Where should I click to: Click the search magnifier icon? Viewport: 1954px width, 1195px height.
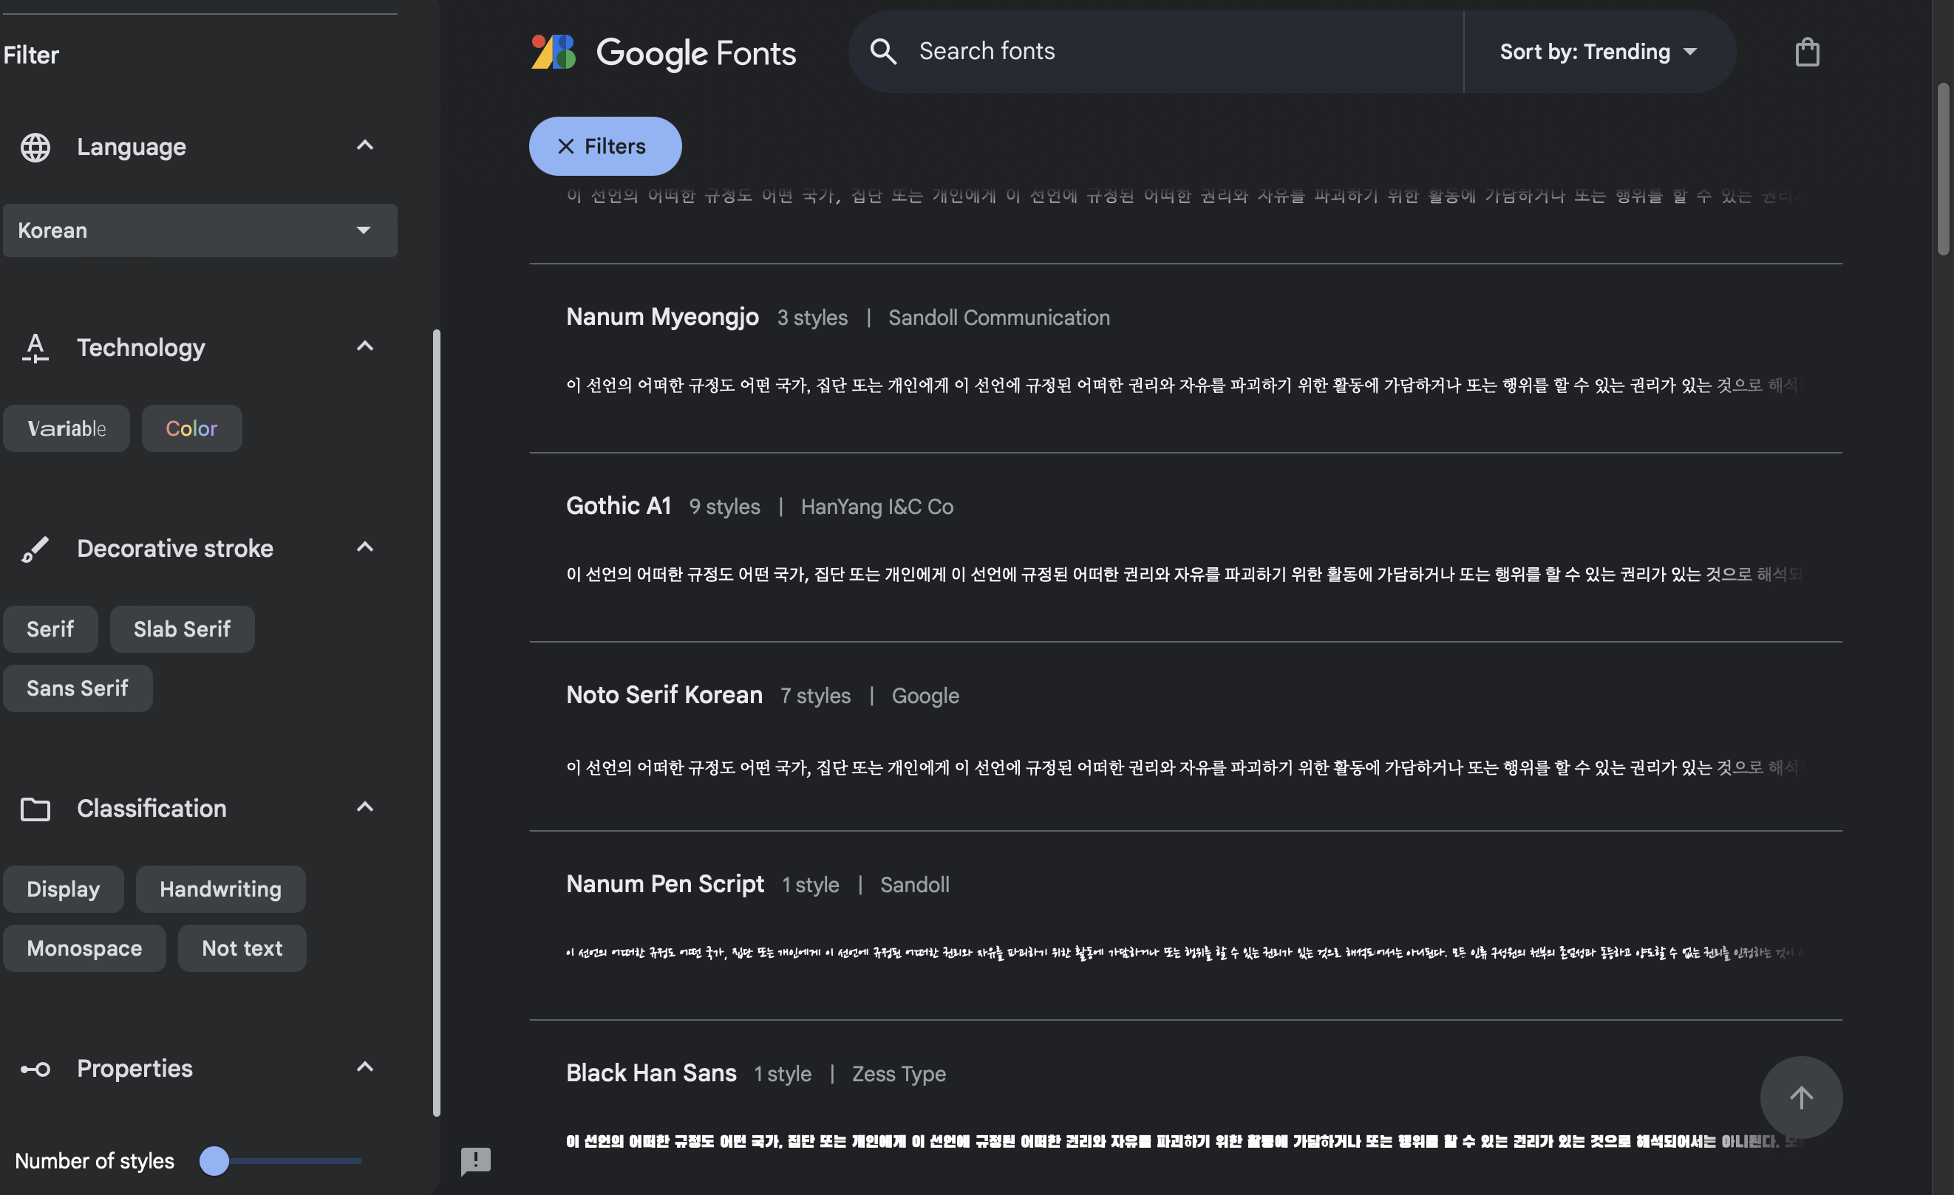pyautogui.click(x=882, y=52)
